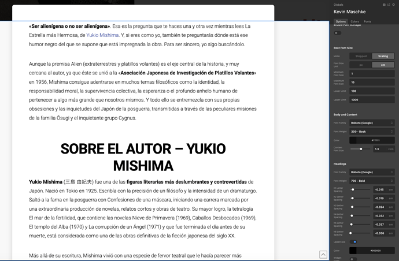The image size is (399, 261).
Task: Select Scaling root font size mode
Action: pos(383,56)
